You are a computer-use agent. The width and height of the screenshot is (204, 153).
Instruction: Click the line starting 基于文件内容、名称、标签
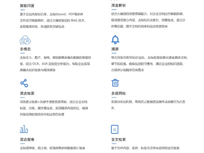pos(145,148)
